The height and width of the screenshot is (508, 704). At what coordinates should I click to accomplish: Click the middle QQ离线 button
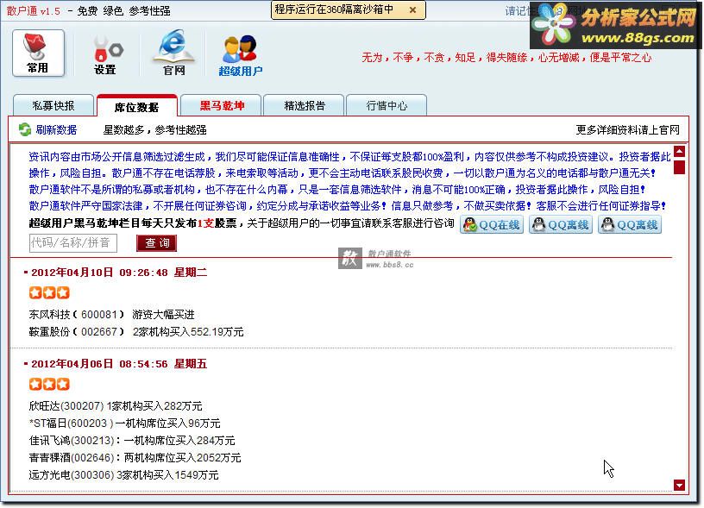[x=561, y=224]
